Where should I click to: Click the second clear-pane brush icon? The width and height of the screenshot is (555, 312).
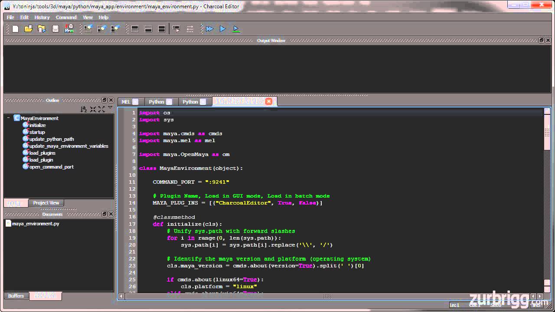point(101,29)
